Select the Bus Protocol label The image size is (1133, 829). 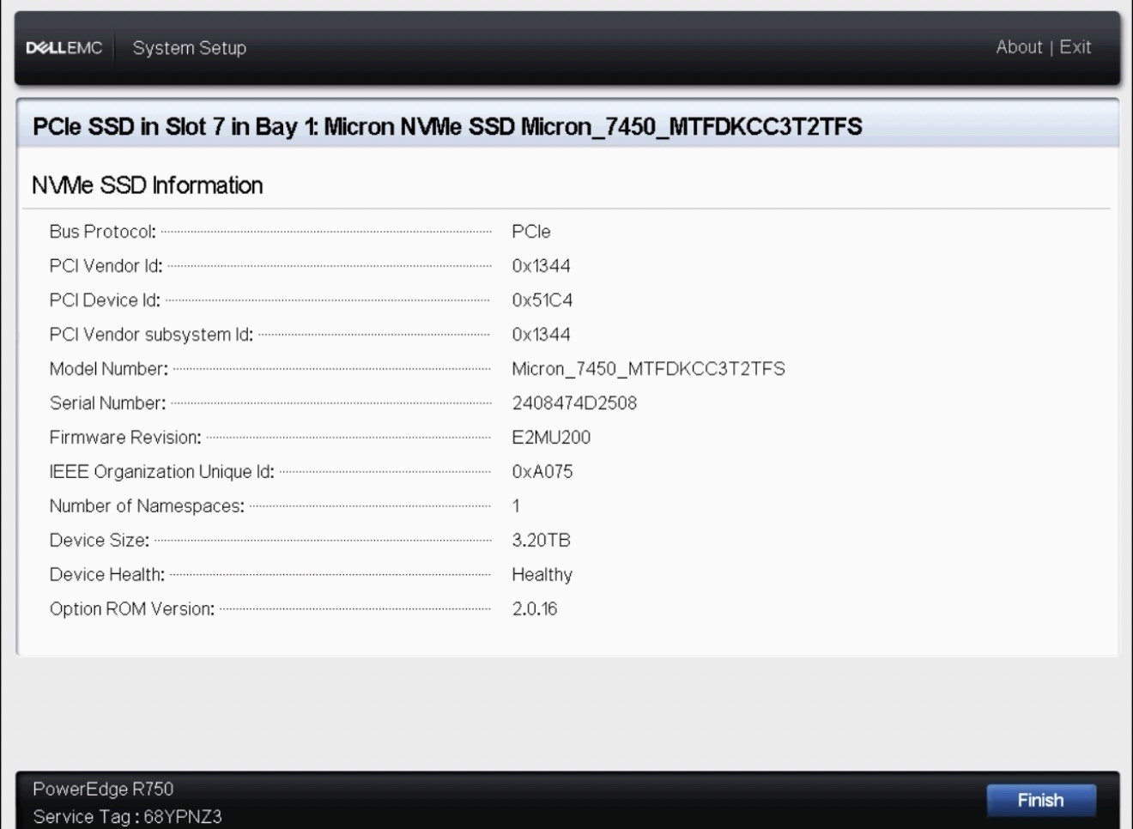[102, 232]
